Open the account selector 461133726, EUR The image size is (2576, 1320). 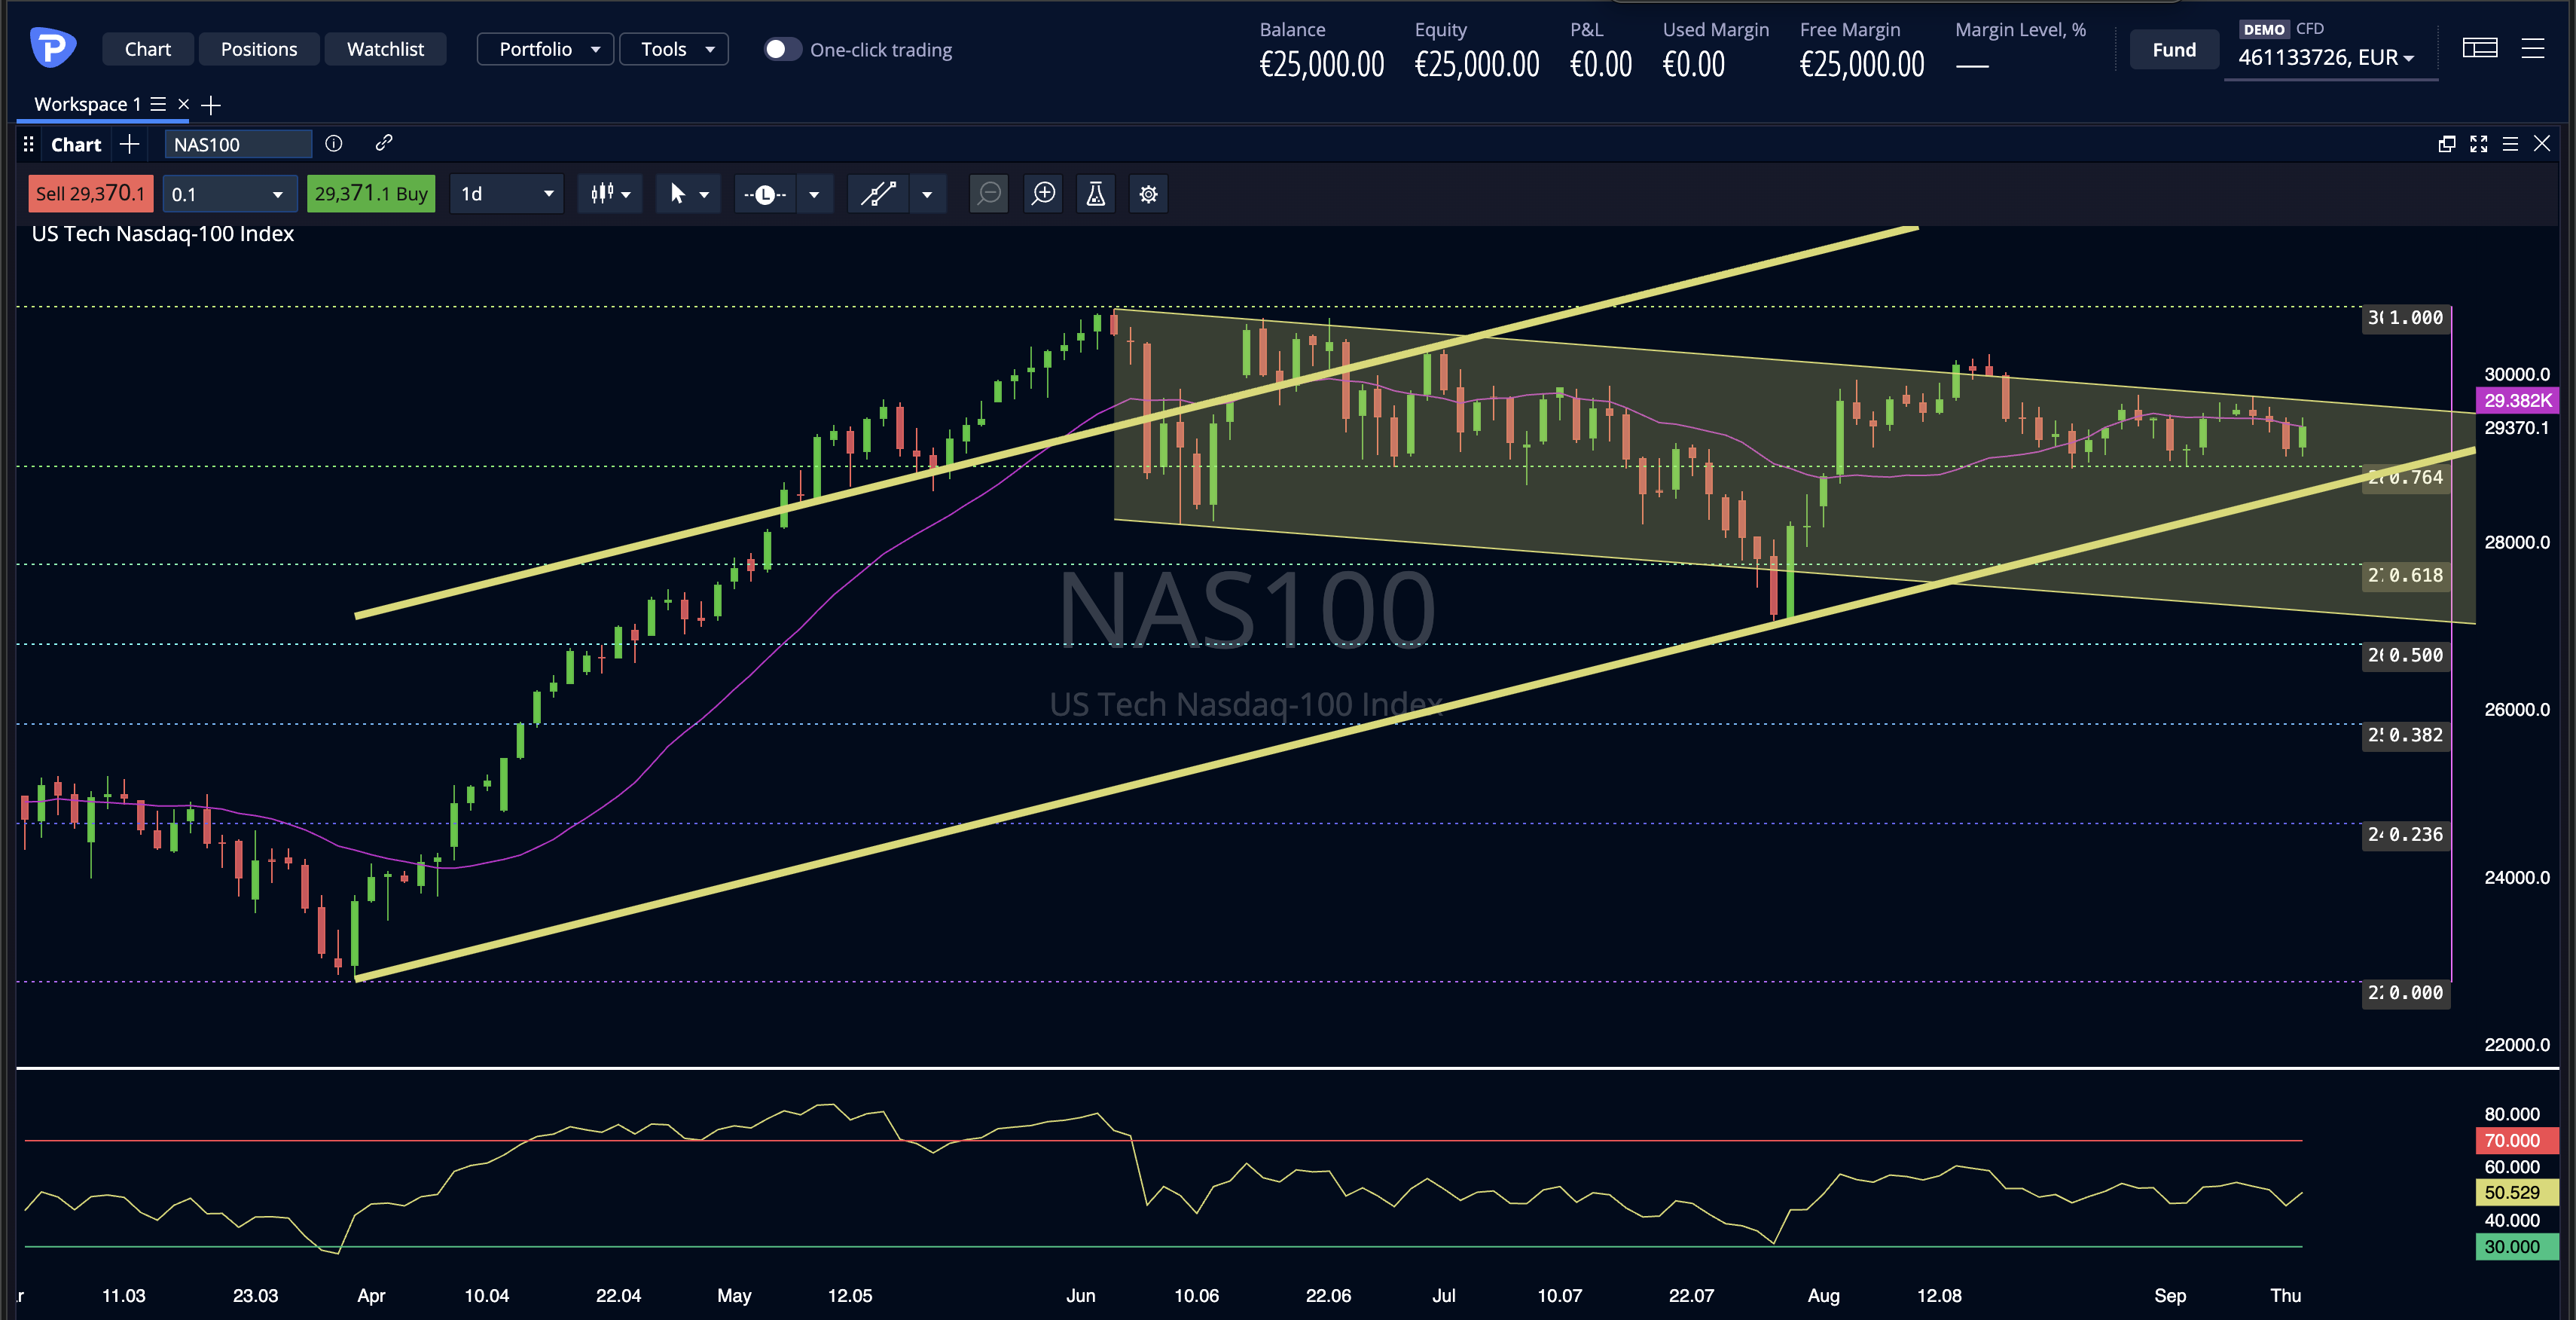tap(2327, 57)
